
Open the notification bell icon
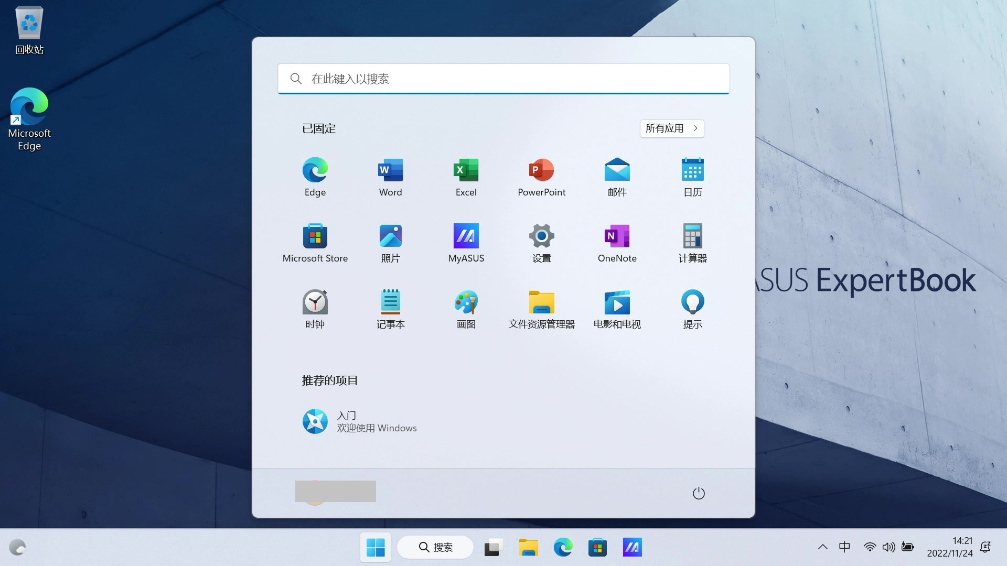pyautogui.click(x=985, y=547)
